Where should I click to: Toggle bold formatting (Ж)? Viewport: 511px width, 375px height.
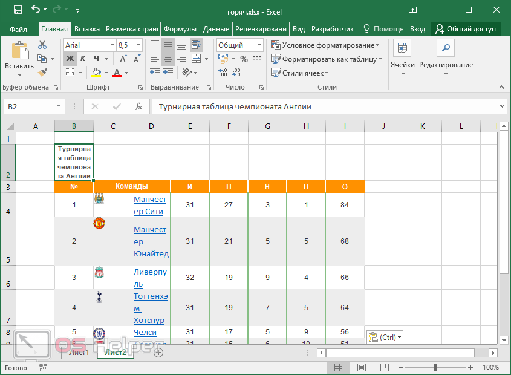70,59
